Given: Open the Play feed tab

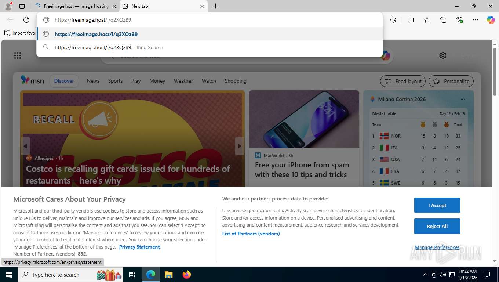Looking at the screenshot, I should pos(136,81).
